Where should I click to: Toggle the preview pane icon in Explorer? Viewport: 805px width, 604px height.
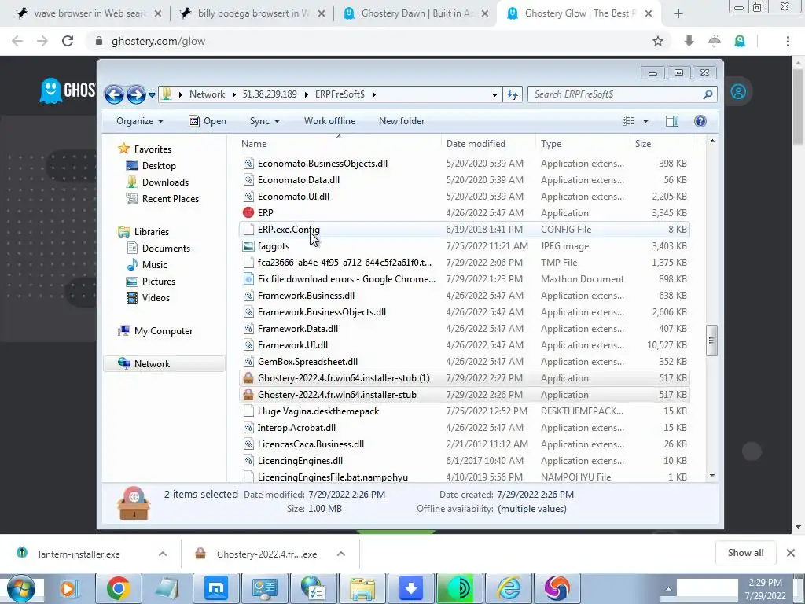point(672,121)
